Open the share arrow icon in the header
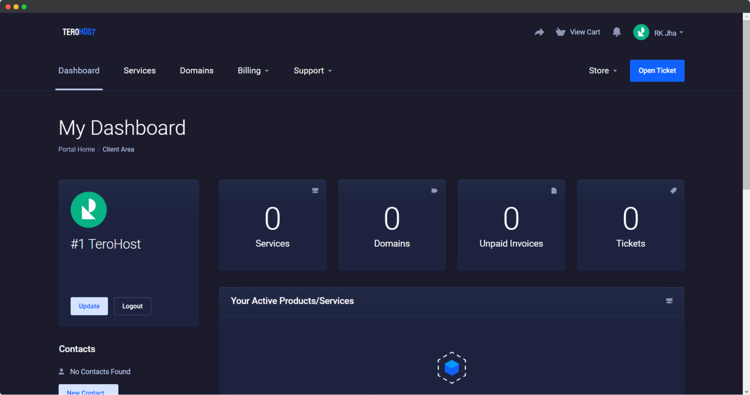This screenshot has width=750, height=395. click(539, 32)
